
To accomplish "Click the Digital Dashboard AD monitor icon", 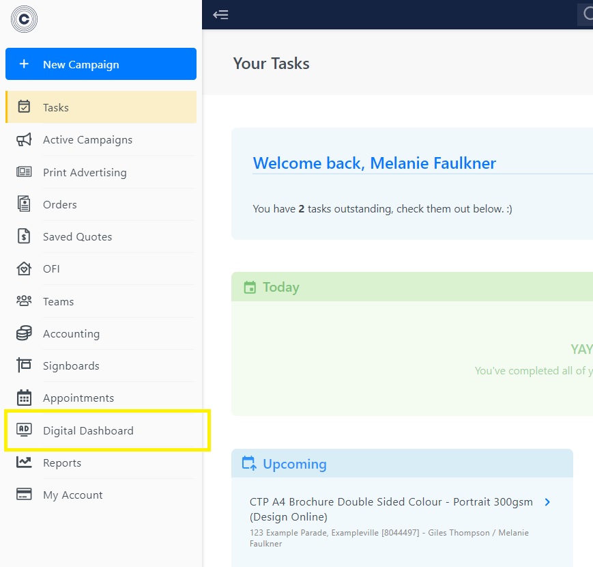I will [24, 430].
